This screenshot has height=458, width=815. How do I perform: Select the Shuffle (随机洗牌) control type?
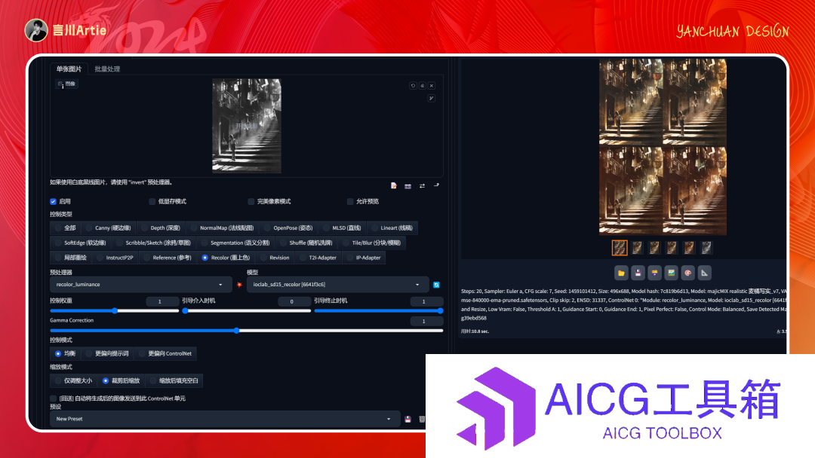click(x=306, y=243)
